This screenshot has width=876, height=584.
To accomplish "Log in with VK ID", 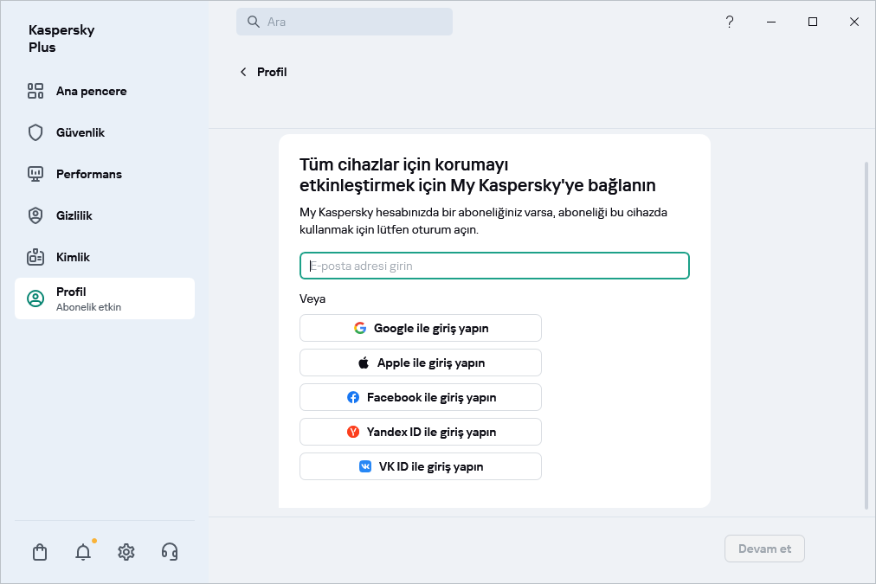I will 420,466.
